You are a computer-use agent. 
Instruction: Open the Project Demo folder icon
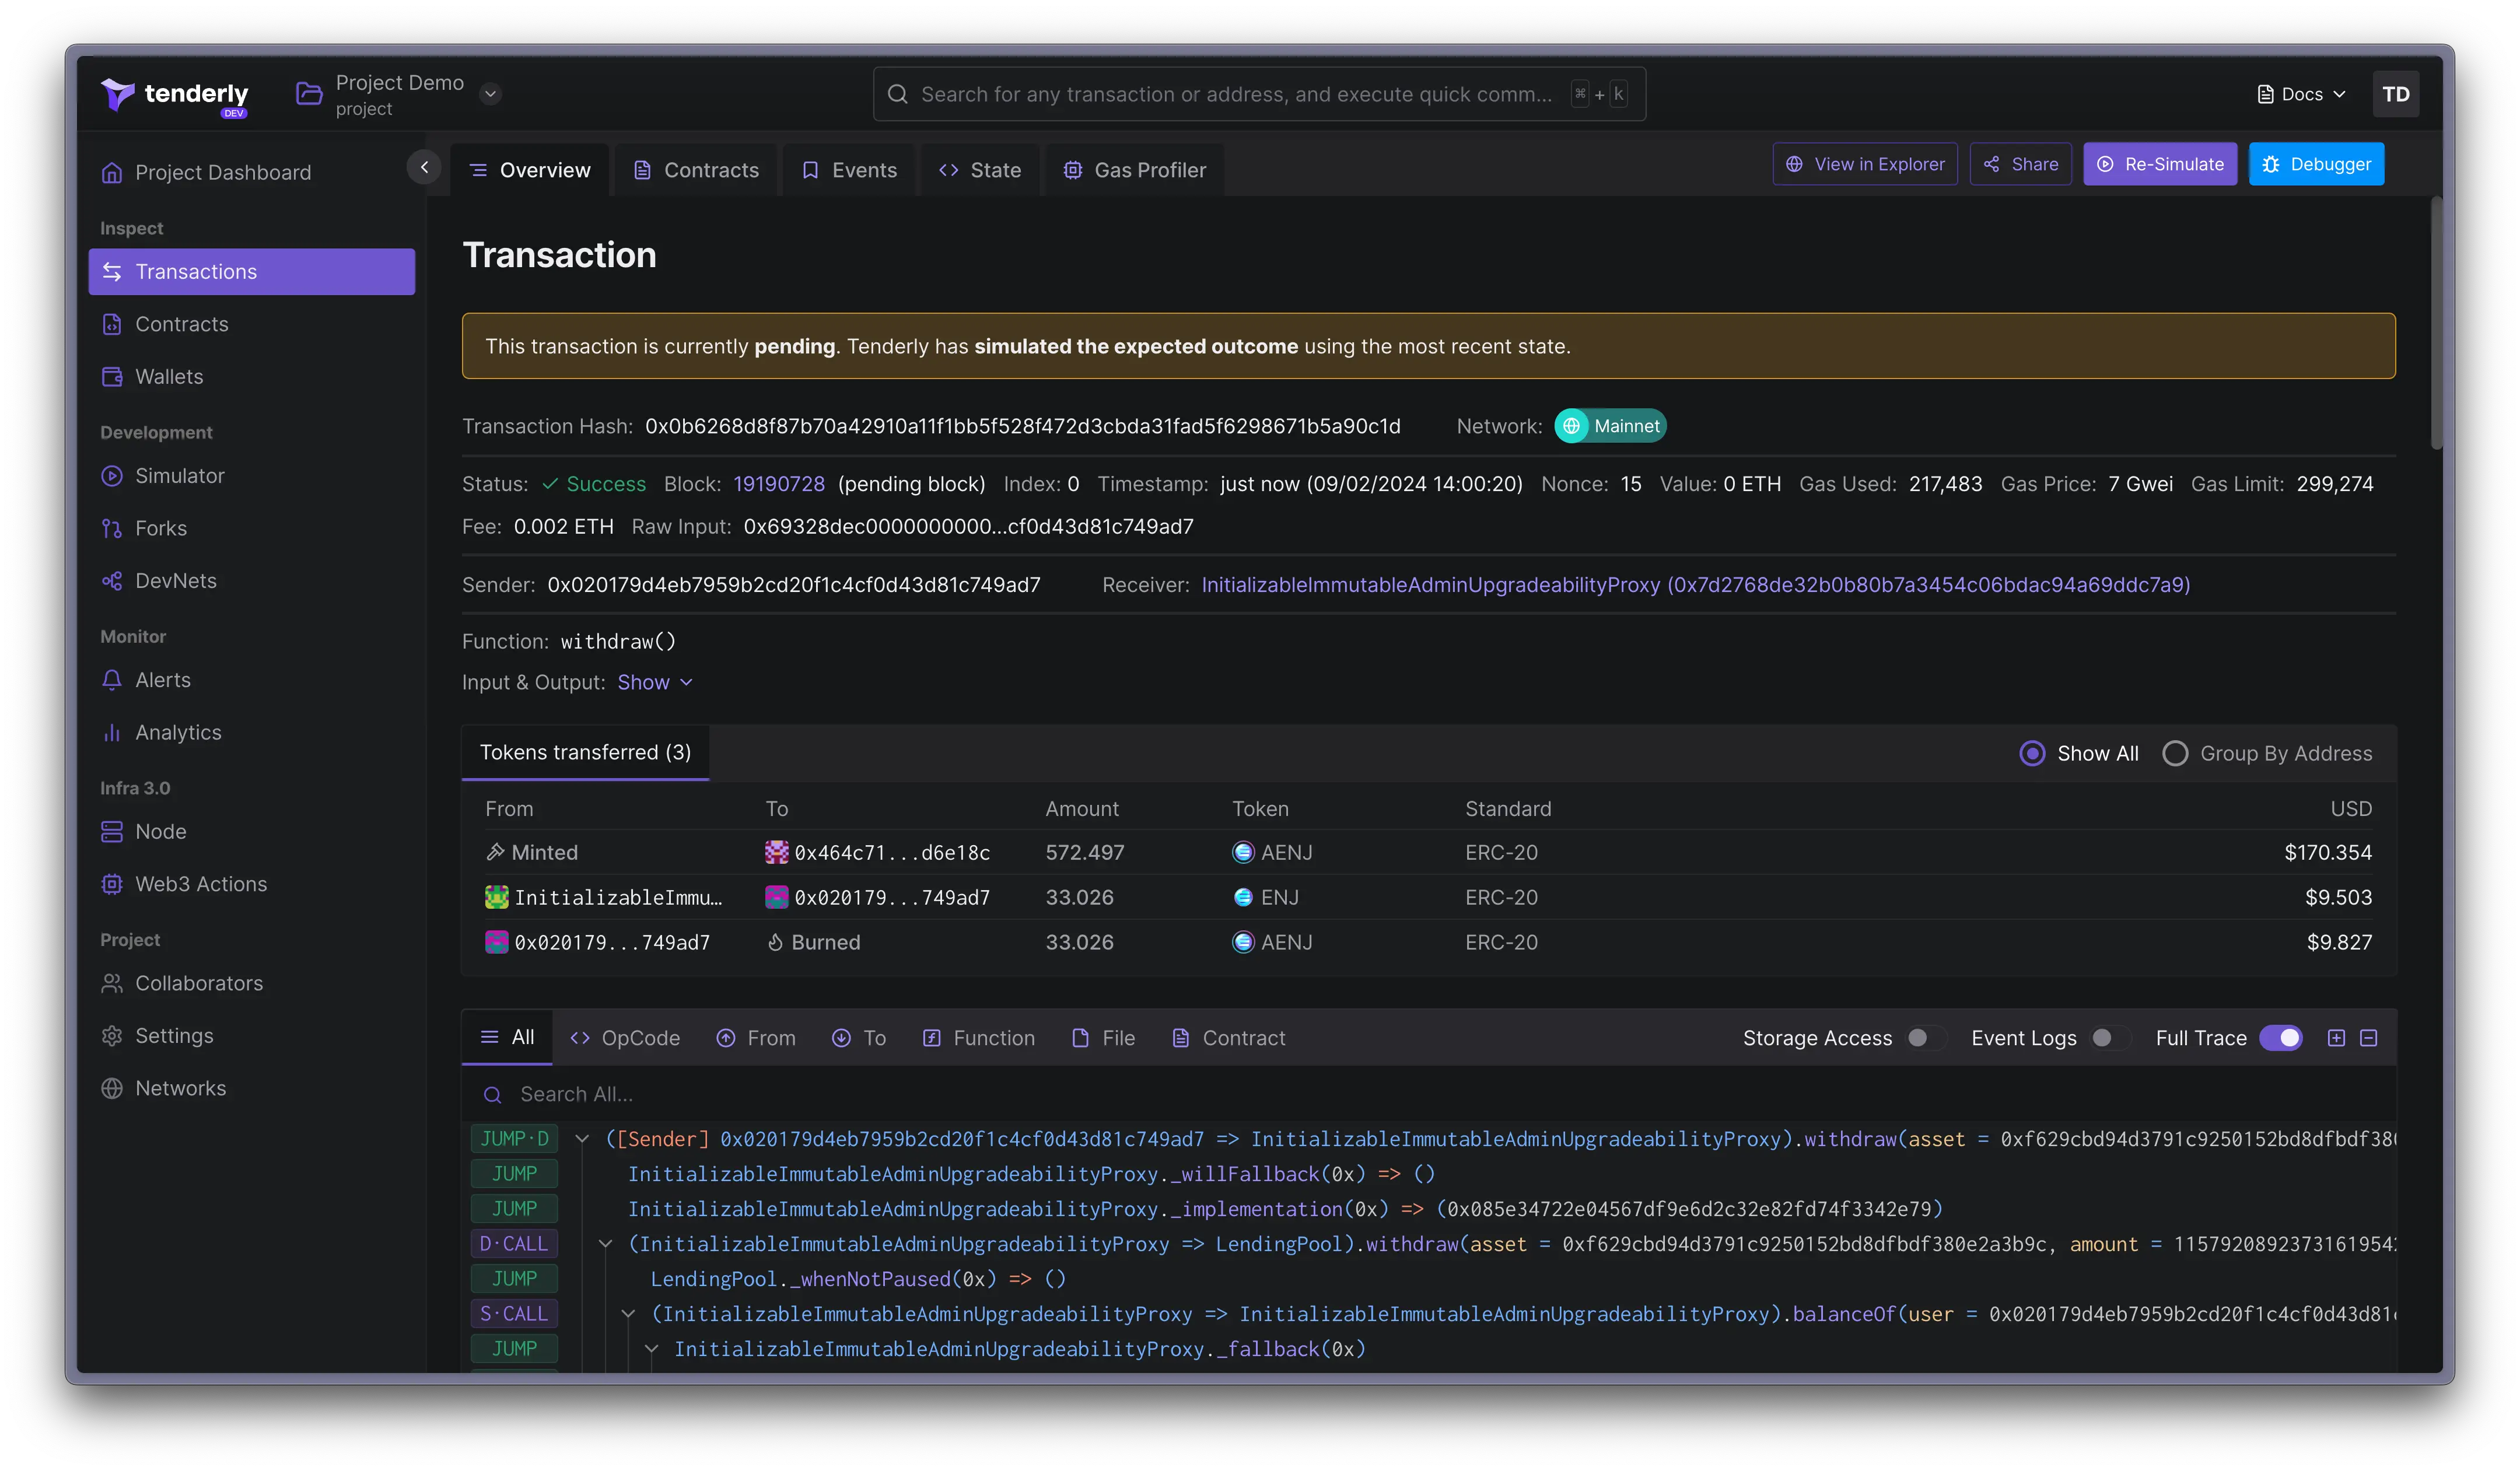click(309, 94)
